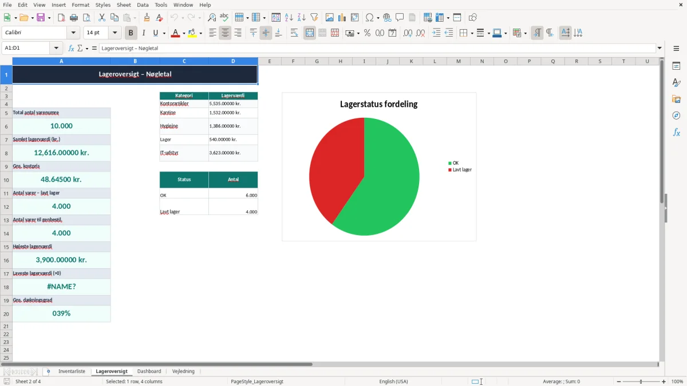Click the Clone Formatting paintbrush
The height and width of the screenshot is (386, 687).
[x=147, y=18]
